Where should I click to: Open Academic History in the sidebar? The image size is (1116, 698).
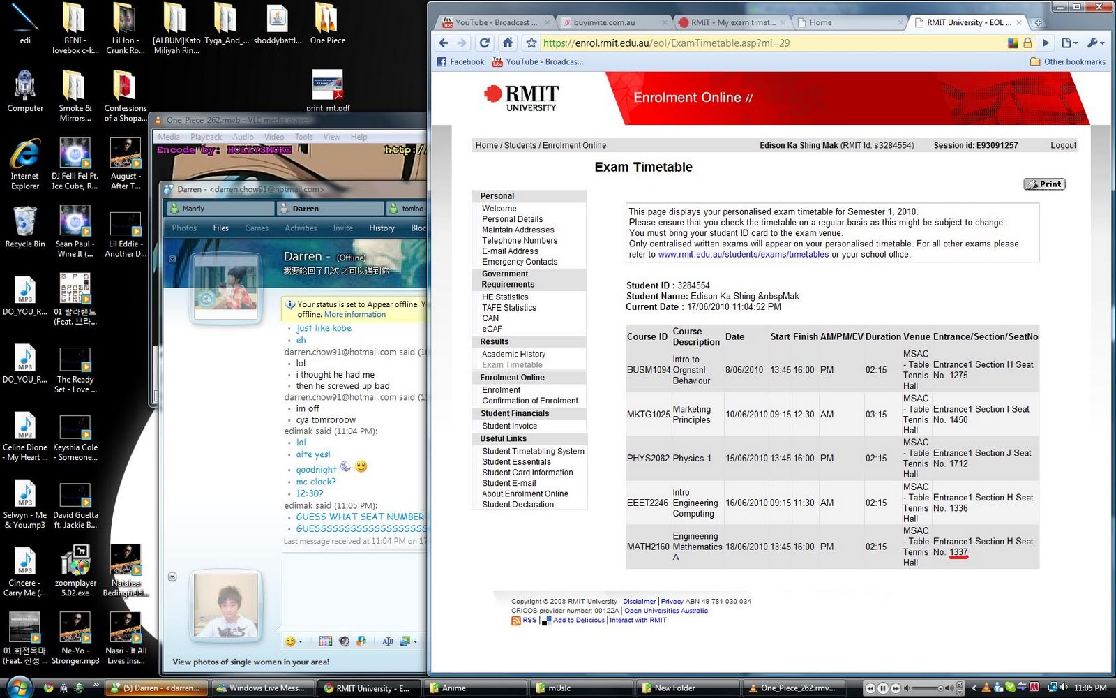pos(513,355)
